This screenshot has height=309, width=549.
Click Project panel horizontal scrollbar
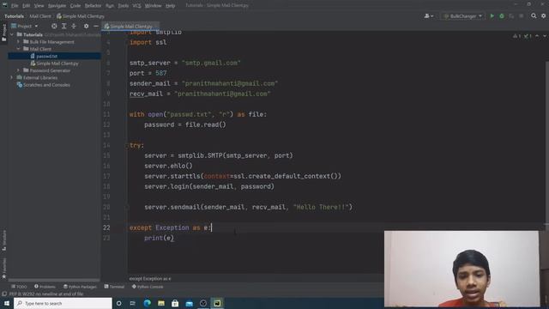[54, 280]
